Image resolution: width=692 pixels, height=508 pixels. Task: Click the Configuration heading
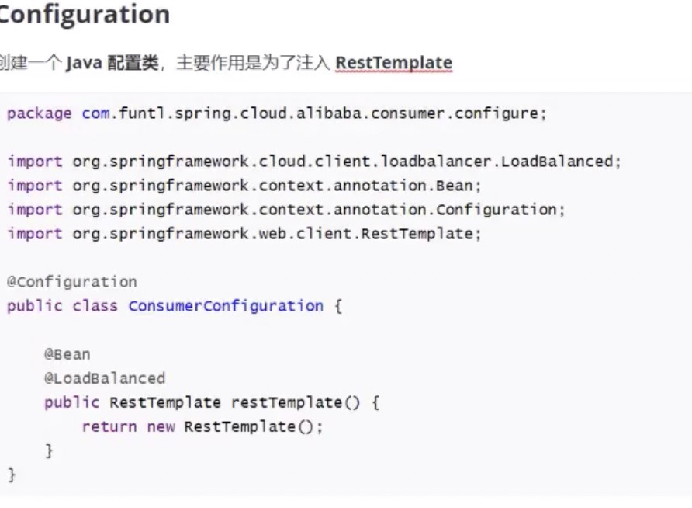[85, 15]
